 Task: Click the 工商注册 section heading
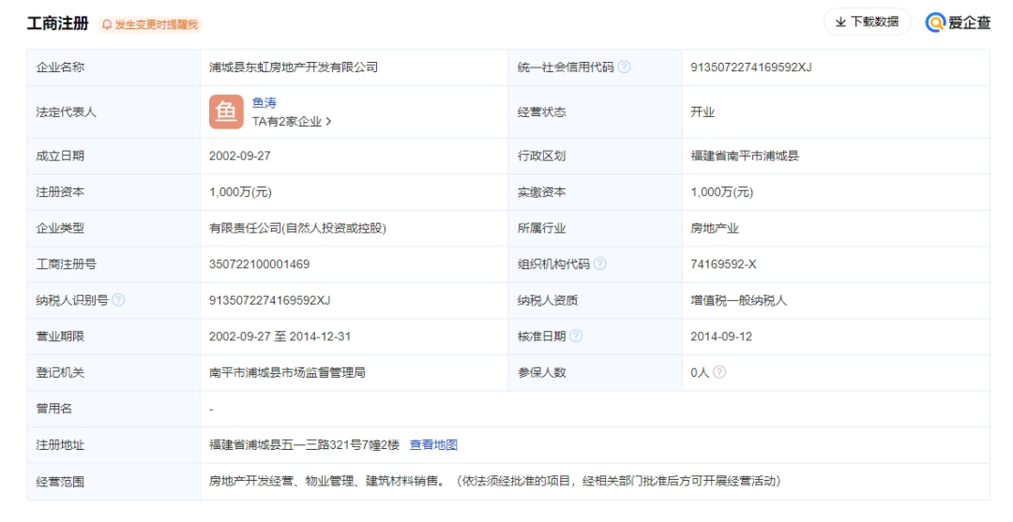[x=57, y=23]
